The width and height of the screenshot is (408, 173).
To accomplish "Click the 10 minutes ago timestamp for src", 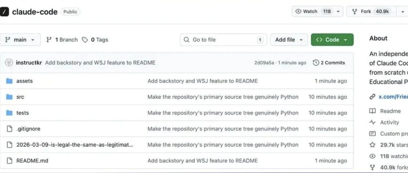I will coord(328,97).
